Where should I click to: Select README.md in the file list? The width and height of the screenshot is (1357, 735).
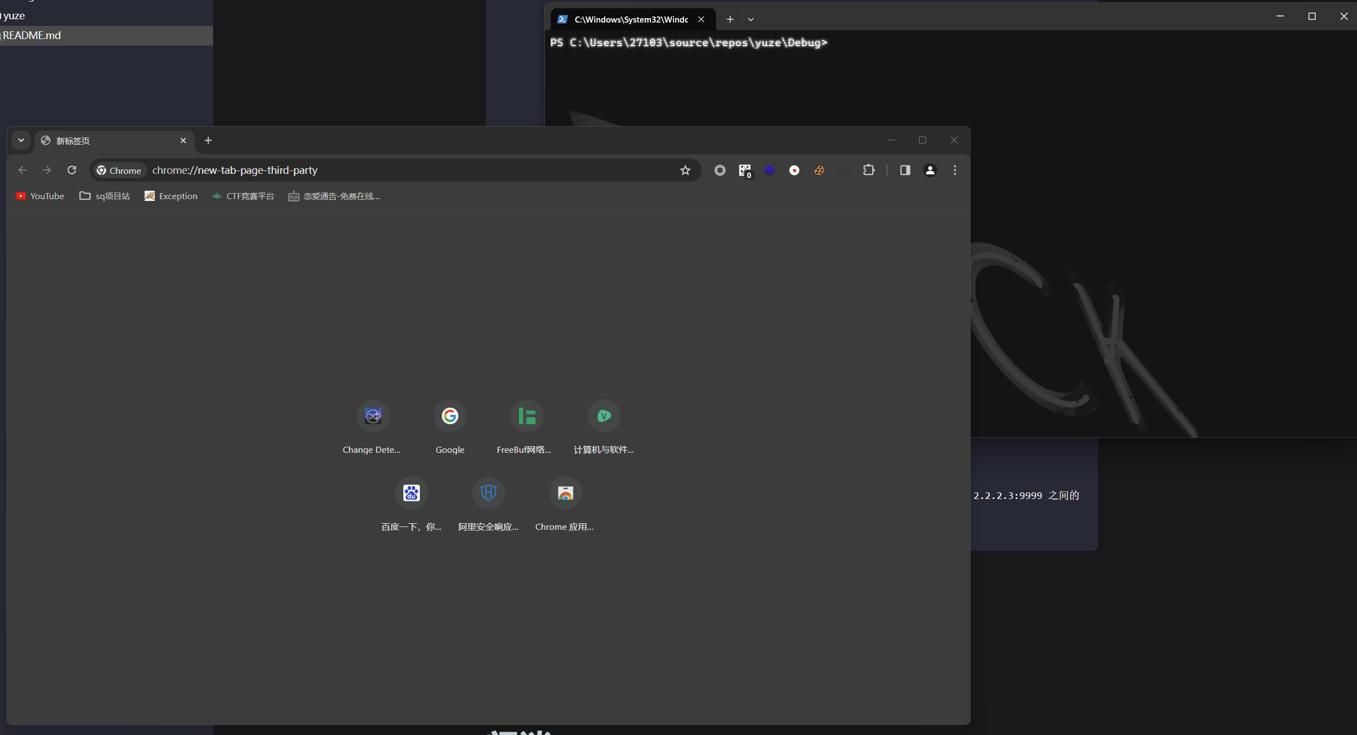(x=32, y=35)
